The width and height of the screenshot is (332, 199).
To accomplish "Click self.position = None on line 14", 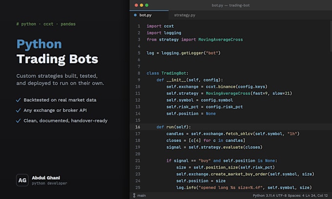I will click(191, 113).
